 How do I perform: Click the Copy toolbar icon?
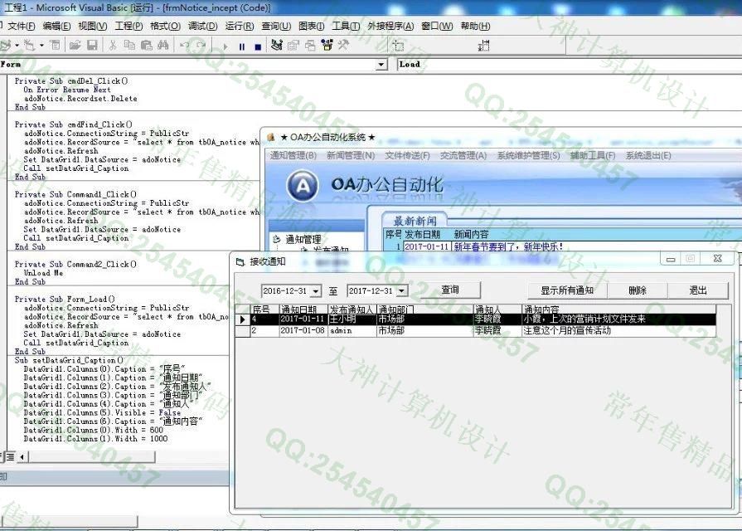129,46
